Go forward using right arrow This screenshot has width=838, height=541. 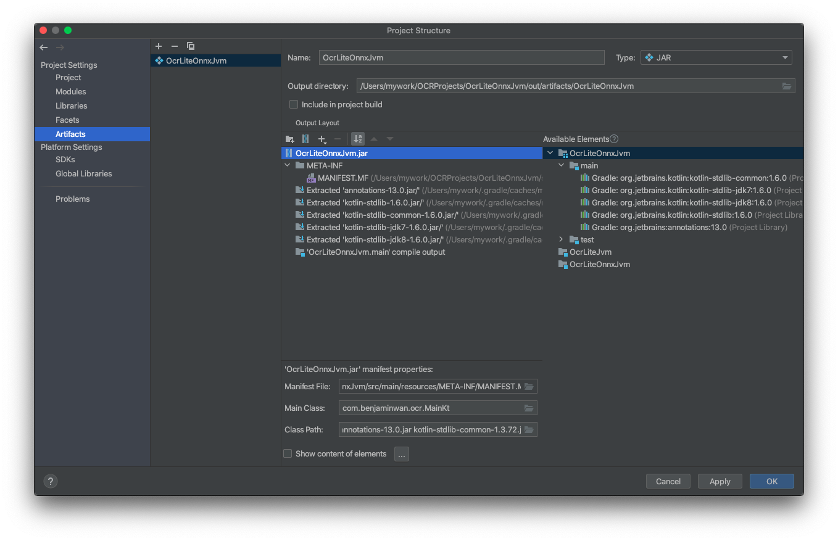click(x=60, y=47)
